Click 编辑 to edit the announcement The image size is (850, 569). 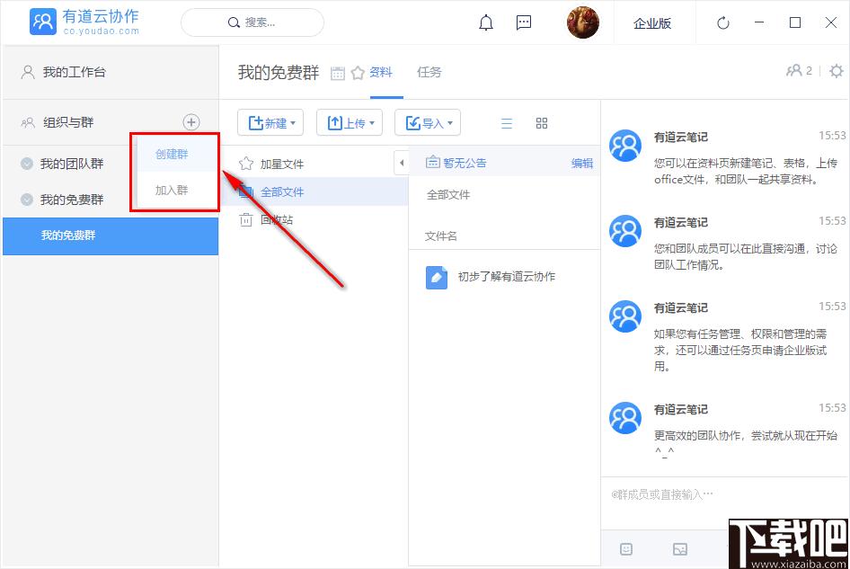(x=581, y=163)
